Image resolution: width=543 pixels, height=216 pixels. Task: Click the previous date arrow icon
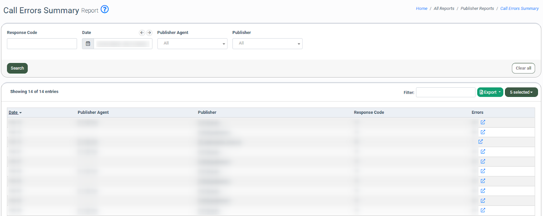click(x=142, y=33)
